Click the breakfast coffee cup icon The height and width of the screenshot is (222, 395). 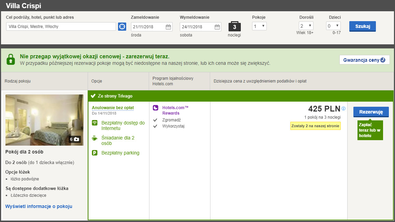[x=95, y=138]
